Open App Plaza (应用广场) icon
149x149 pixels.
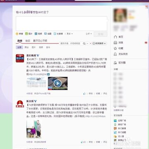115,120
